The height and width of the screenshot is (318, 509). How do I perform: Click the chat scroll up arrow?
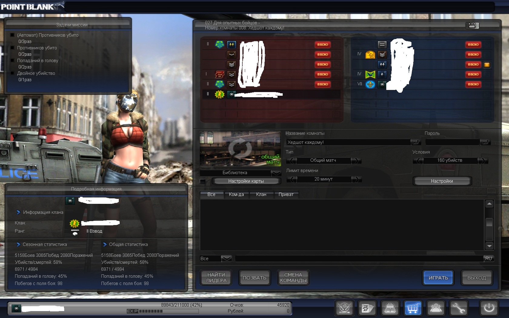coord(489,204)
